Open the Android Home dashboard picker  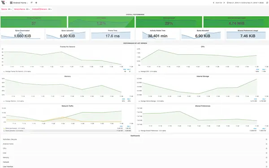(19, 3)
